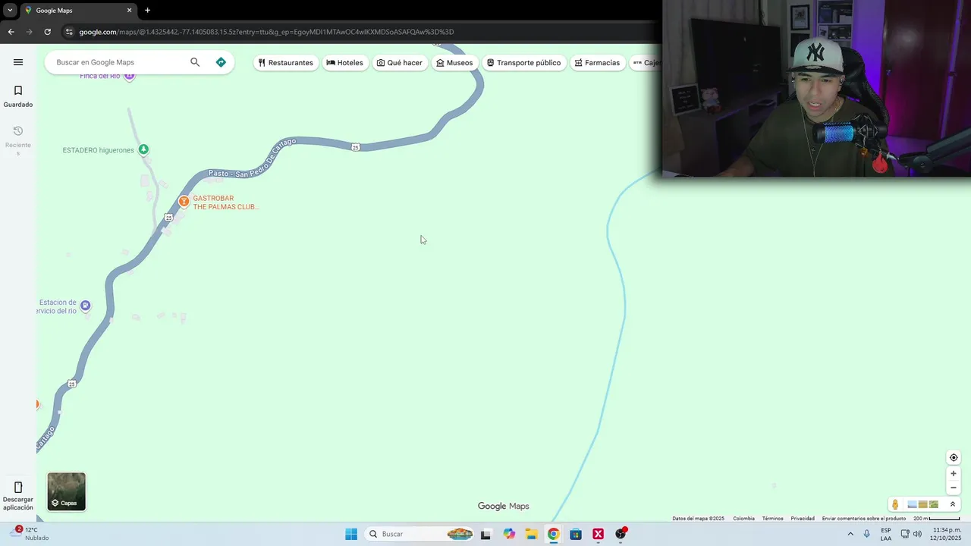Open the Capas layers thumbnail
This screenshot has width=971, height=546.
point(67,491)
